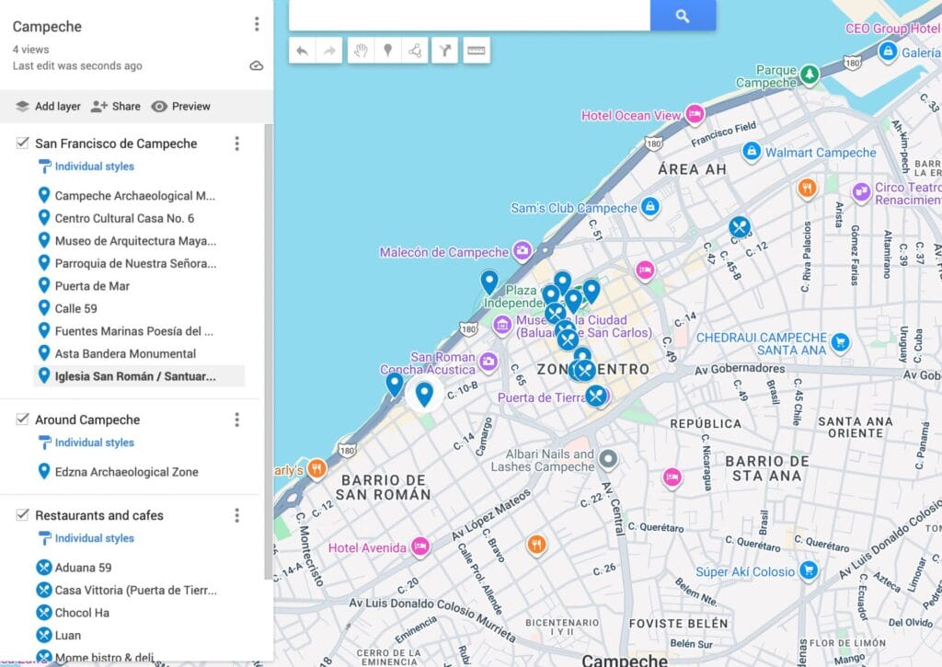This screenshot has height=667, width=942.
Task: Hide the Around Campeche layer checkbox
Action: click(22, 420)
